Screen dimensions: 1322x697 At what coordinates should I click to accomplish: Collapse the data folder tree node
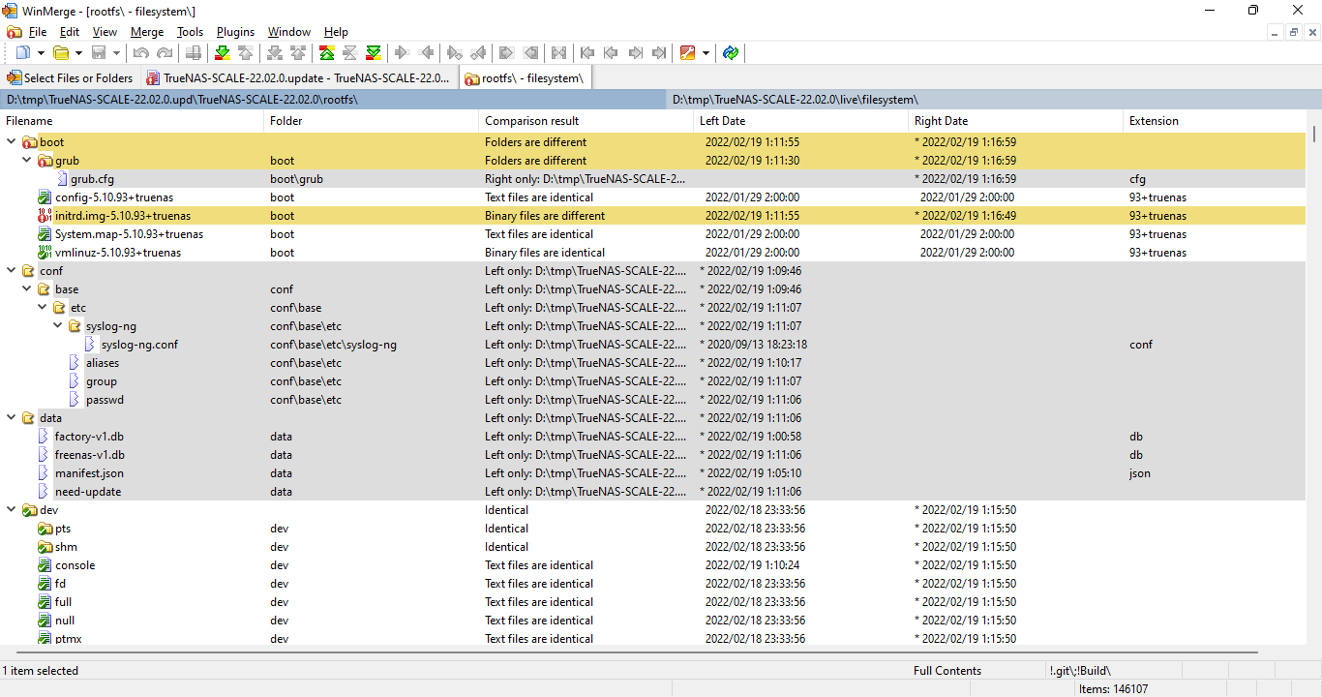pyautogui.click(x=12, y=418)
